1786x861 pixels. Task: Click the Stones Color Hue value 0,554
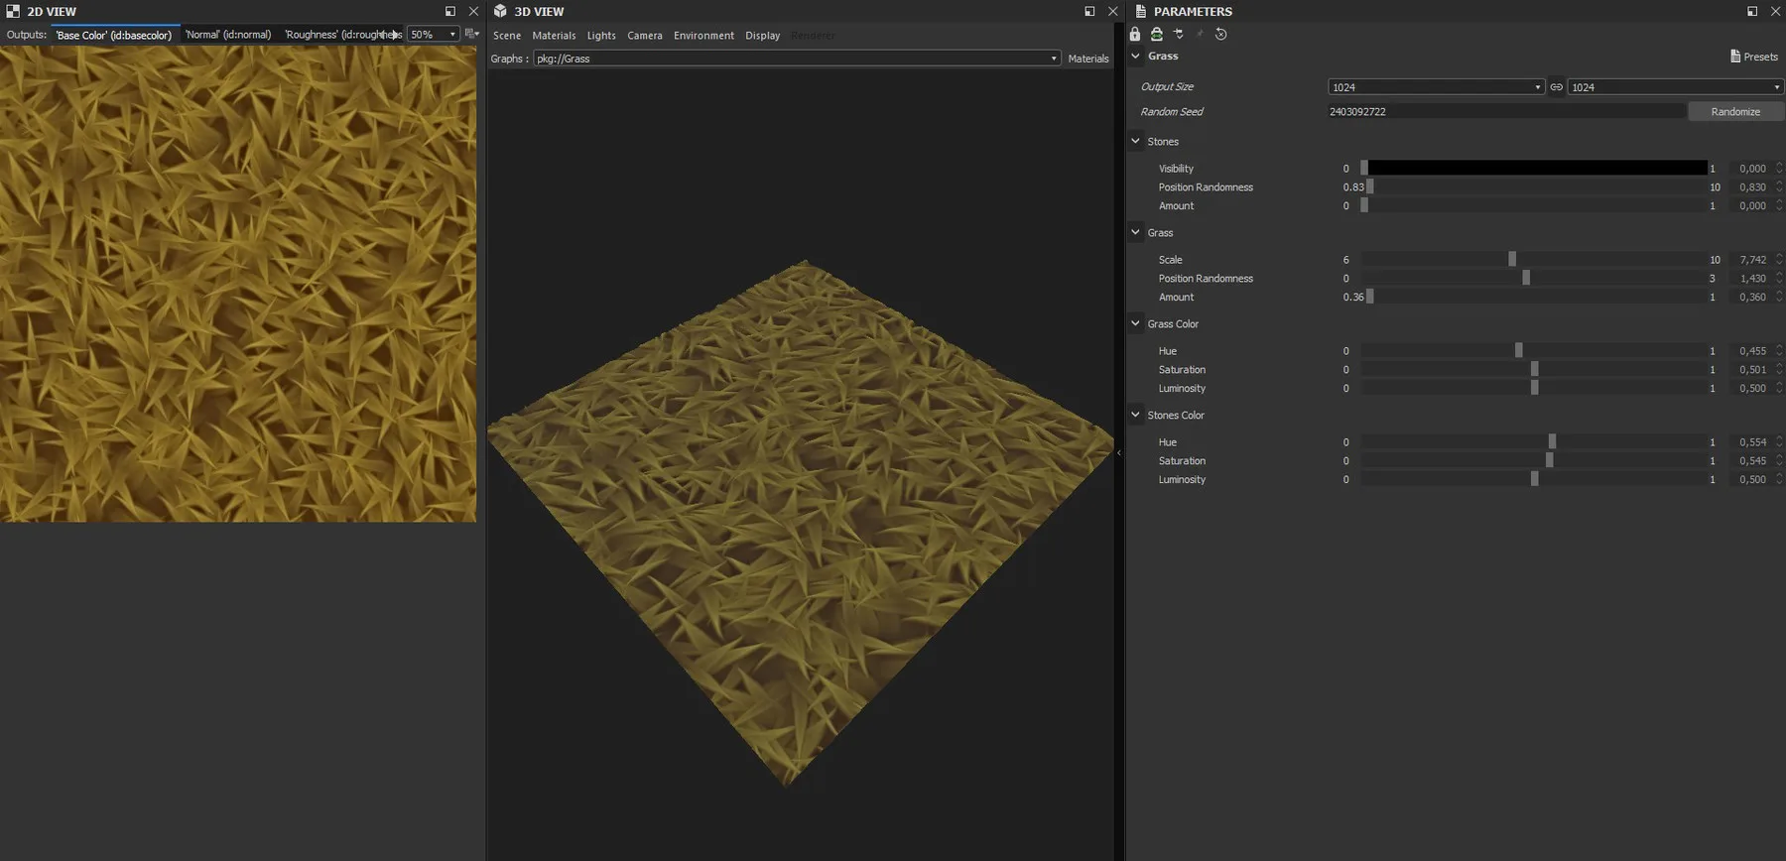1752,441
